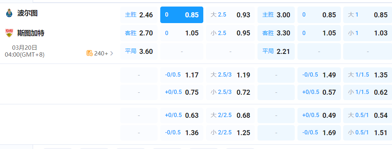Select 客胜 odds 2.70
392x149 pixels.
click(x=139, y=33)
